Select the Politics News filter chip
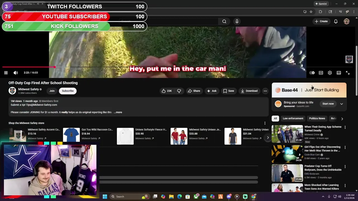 (317, 118)
